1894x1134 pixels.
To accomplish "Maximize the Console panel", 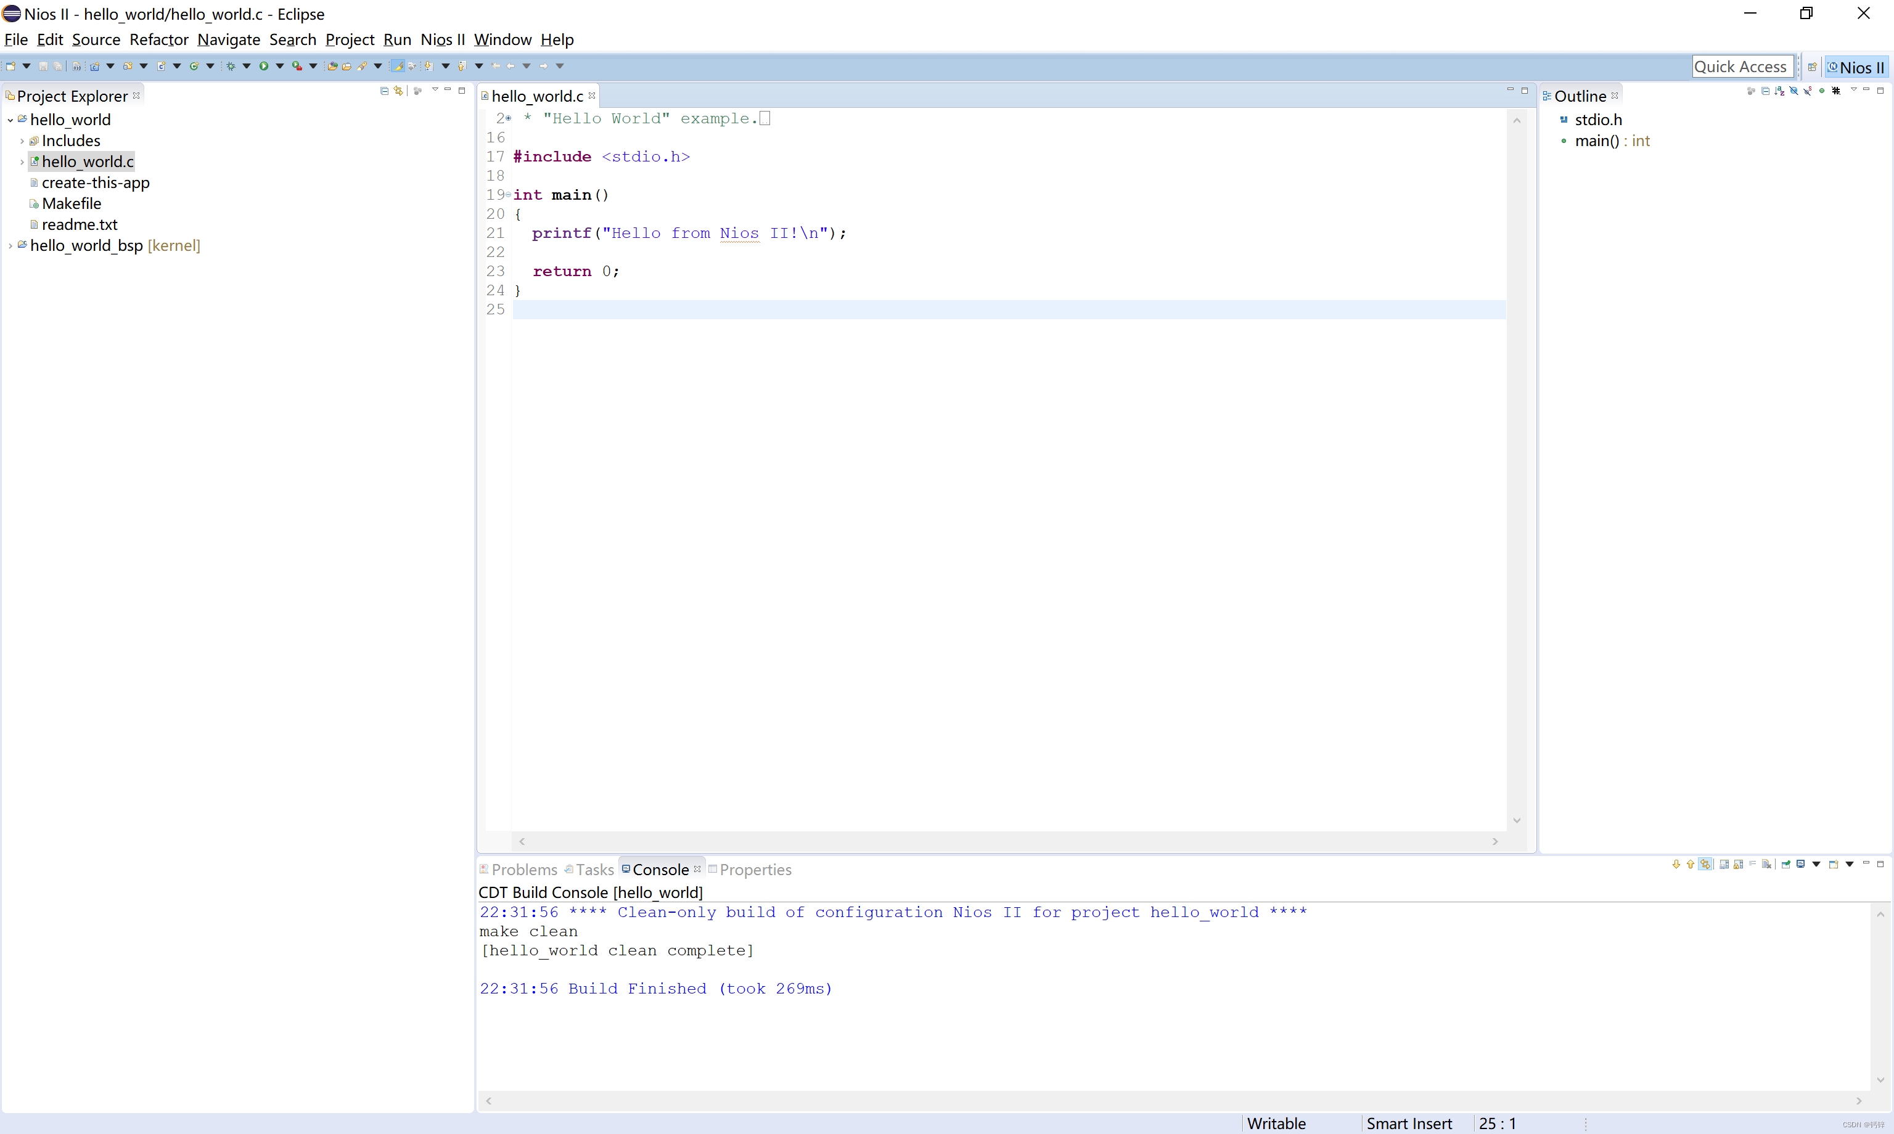I will (x=1880, y=864).
